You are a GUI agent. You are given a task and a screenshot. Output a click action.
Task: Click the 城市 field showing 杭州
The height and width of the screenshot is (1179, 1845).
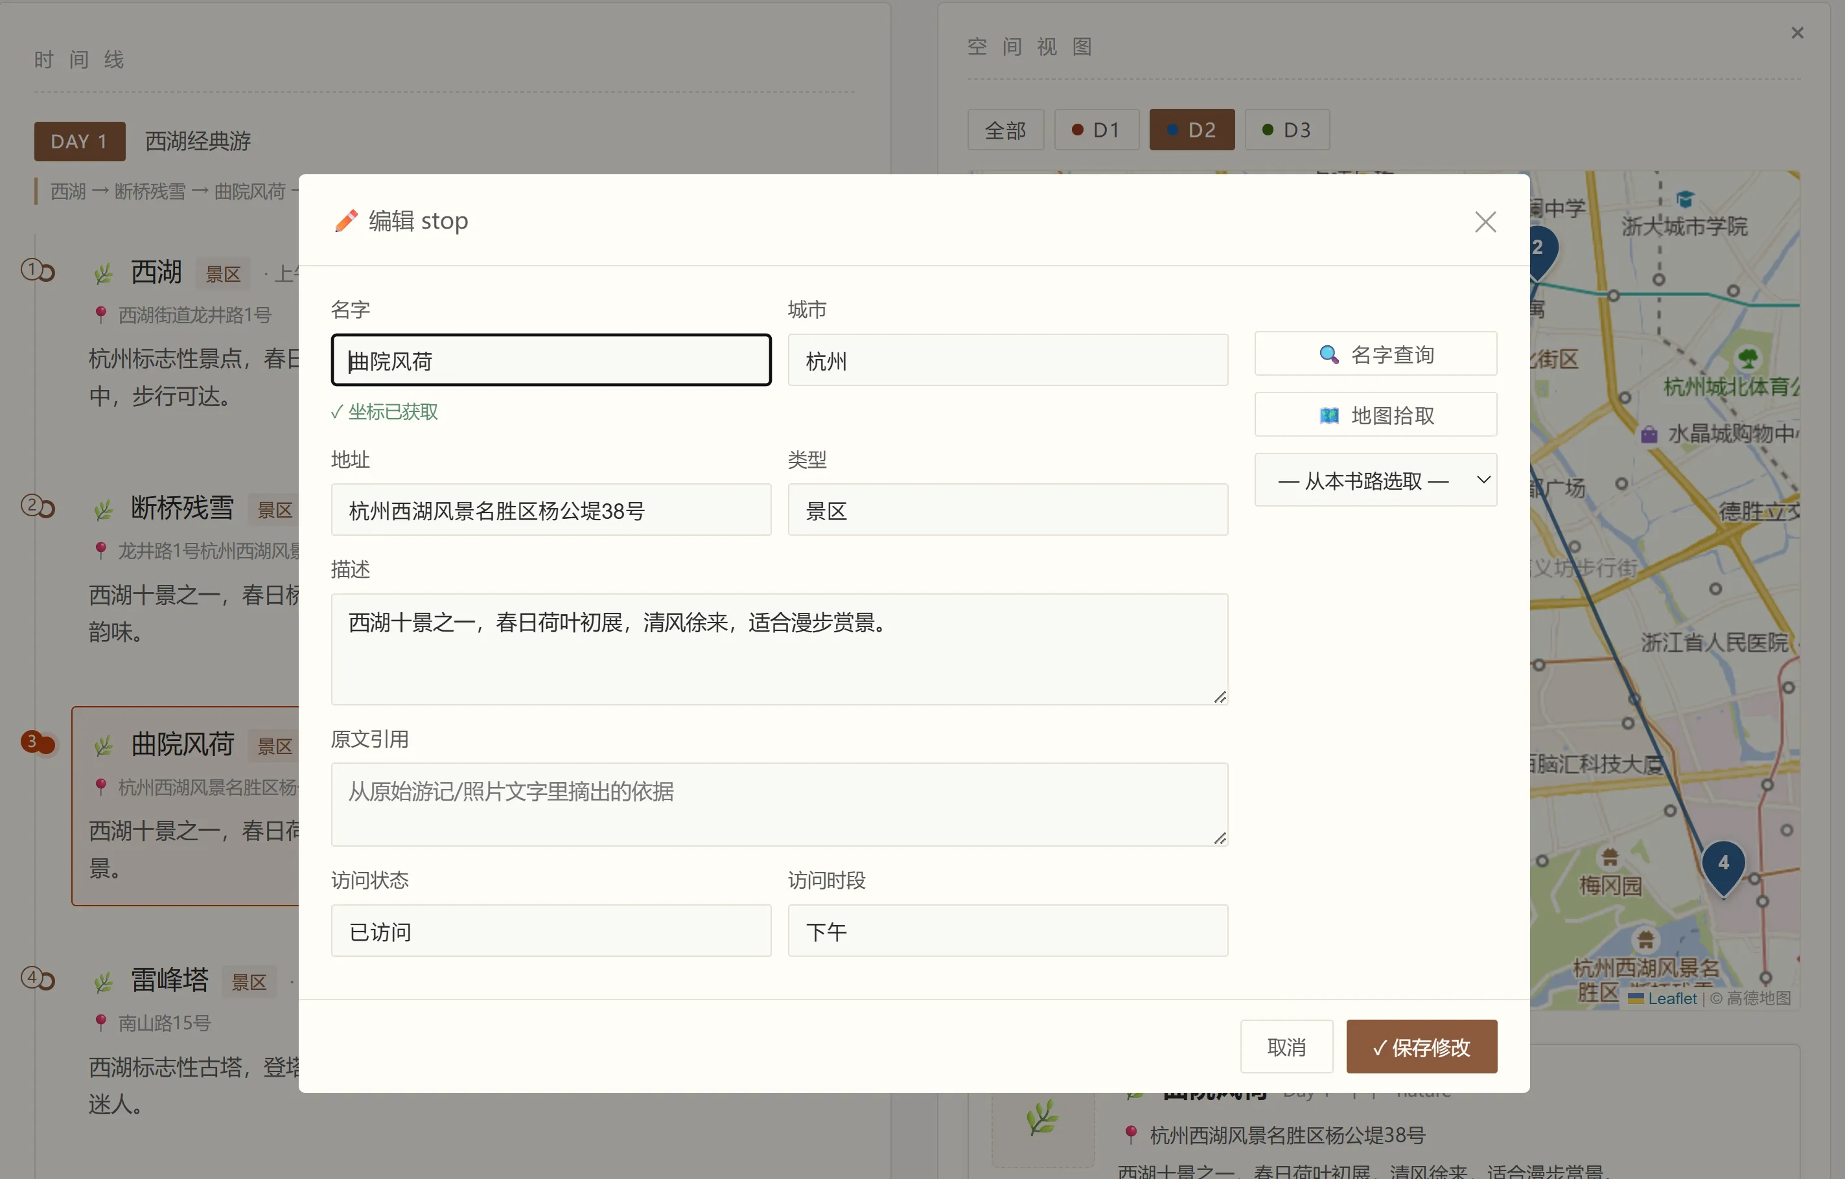[x=1008, y=360]
